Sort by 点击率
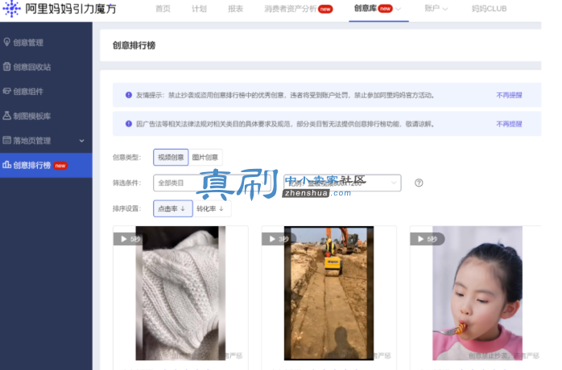562x370 pixels. click(173, 208)
